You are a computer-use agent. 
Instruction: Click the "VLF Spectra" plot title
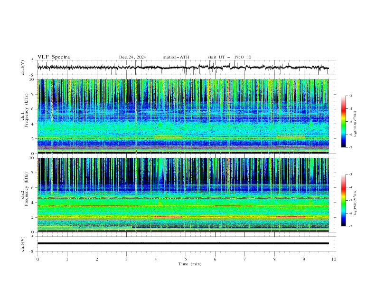(54, 57)
